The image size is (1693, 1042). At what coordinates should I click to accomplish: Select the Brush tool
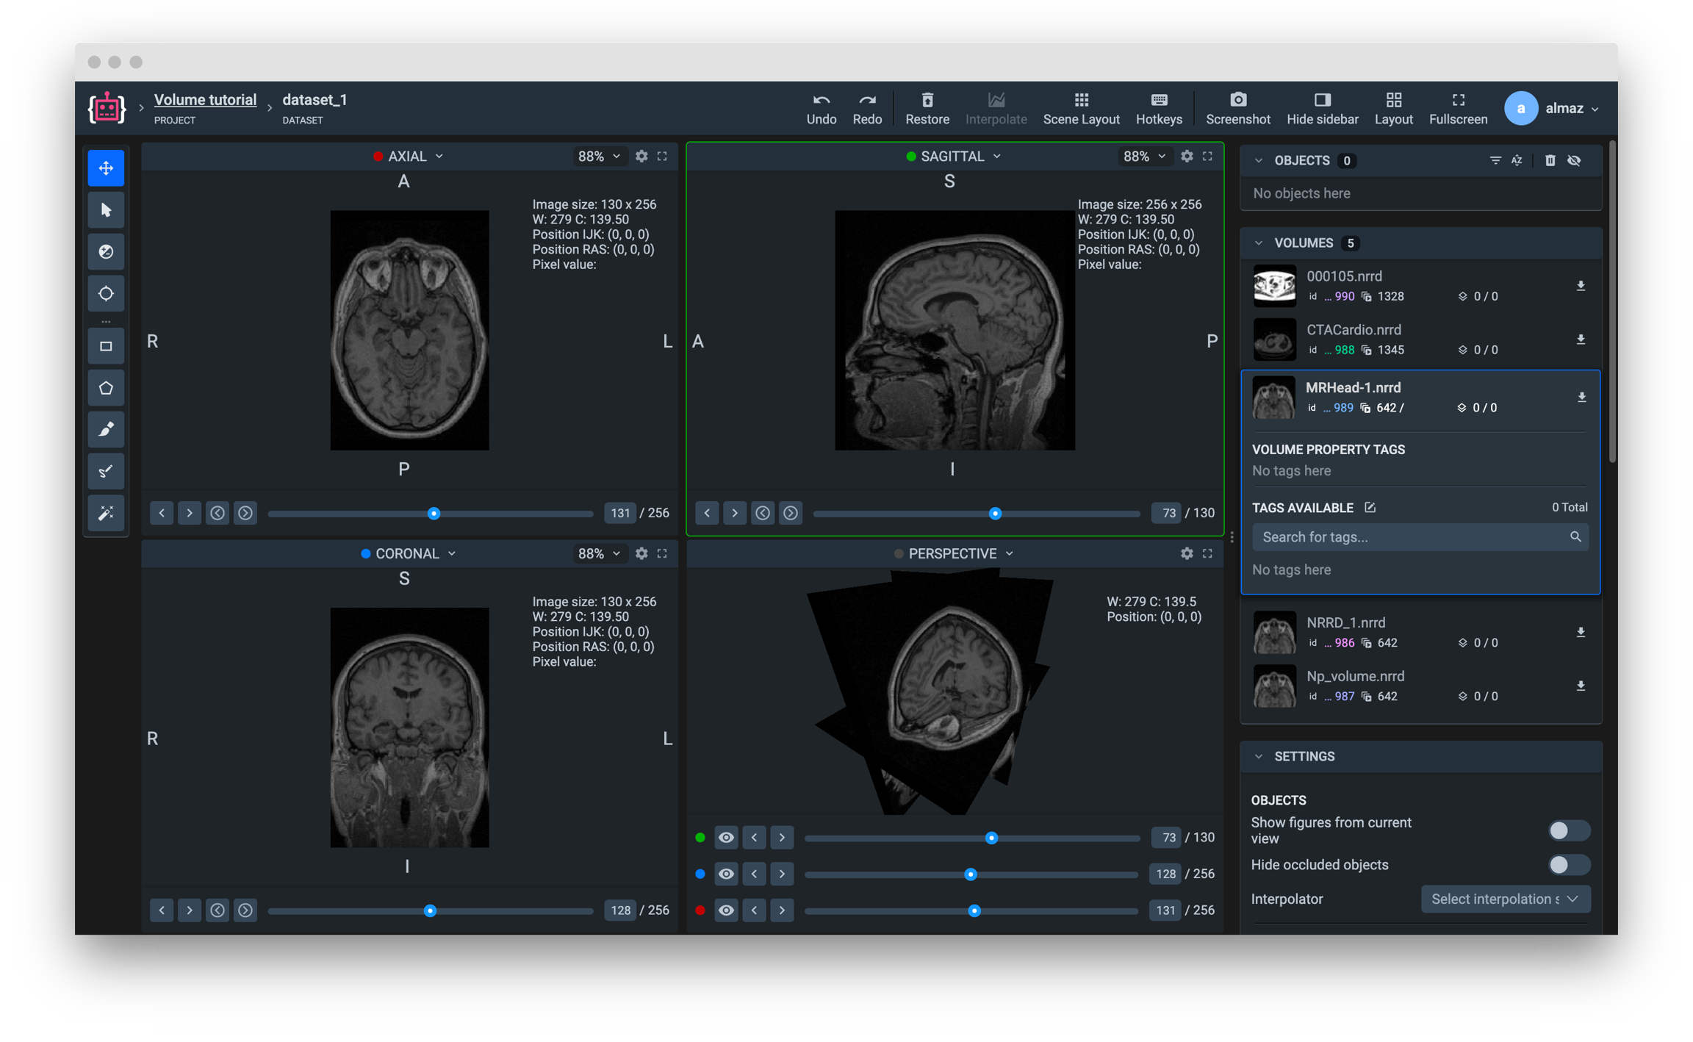[x=106, y=429]
